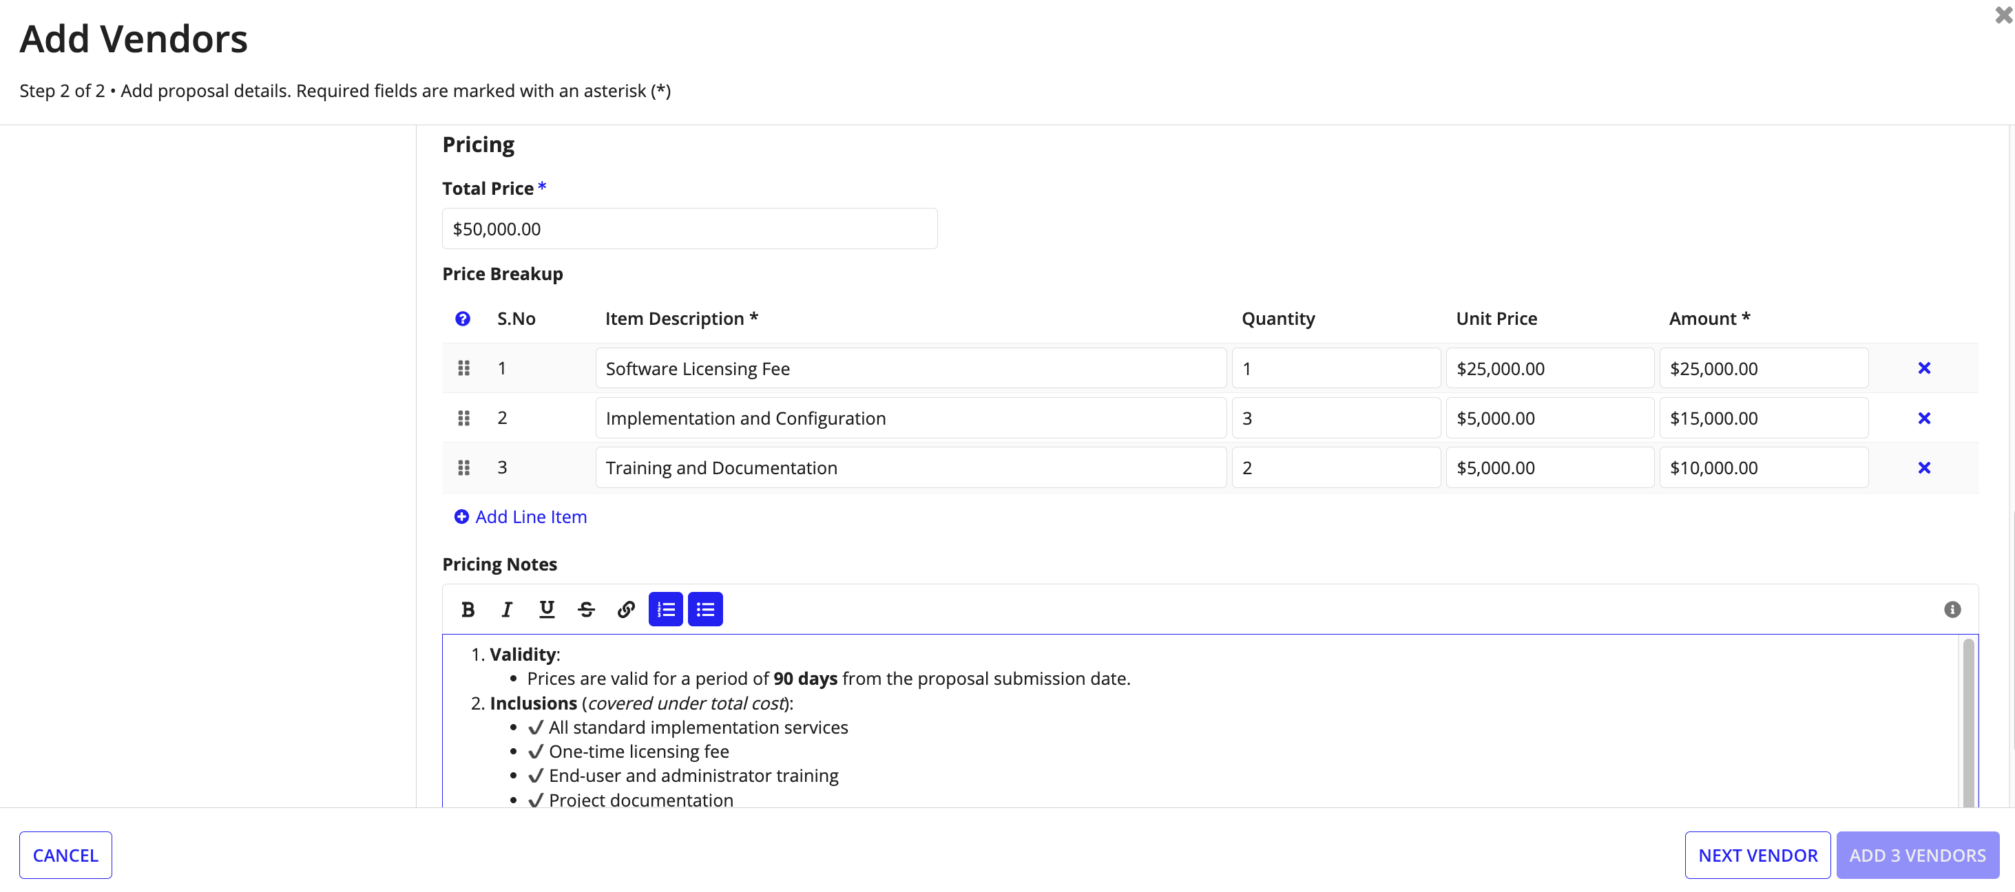Image resolution: width=2015 pixels, height=892 pixels.
Task: Edit quantity 3 for Implementation row
Action: point(1335,418)
